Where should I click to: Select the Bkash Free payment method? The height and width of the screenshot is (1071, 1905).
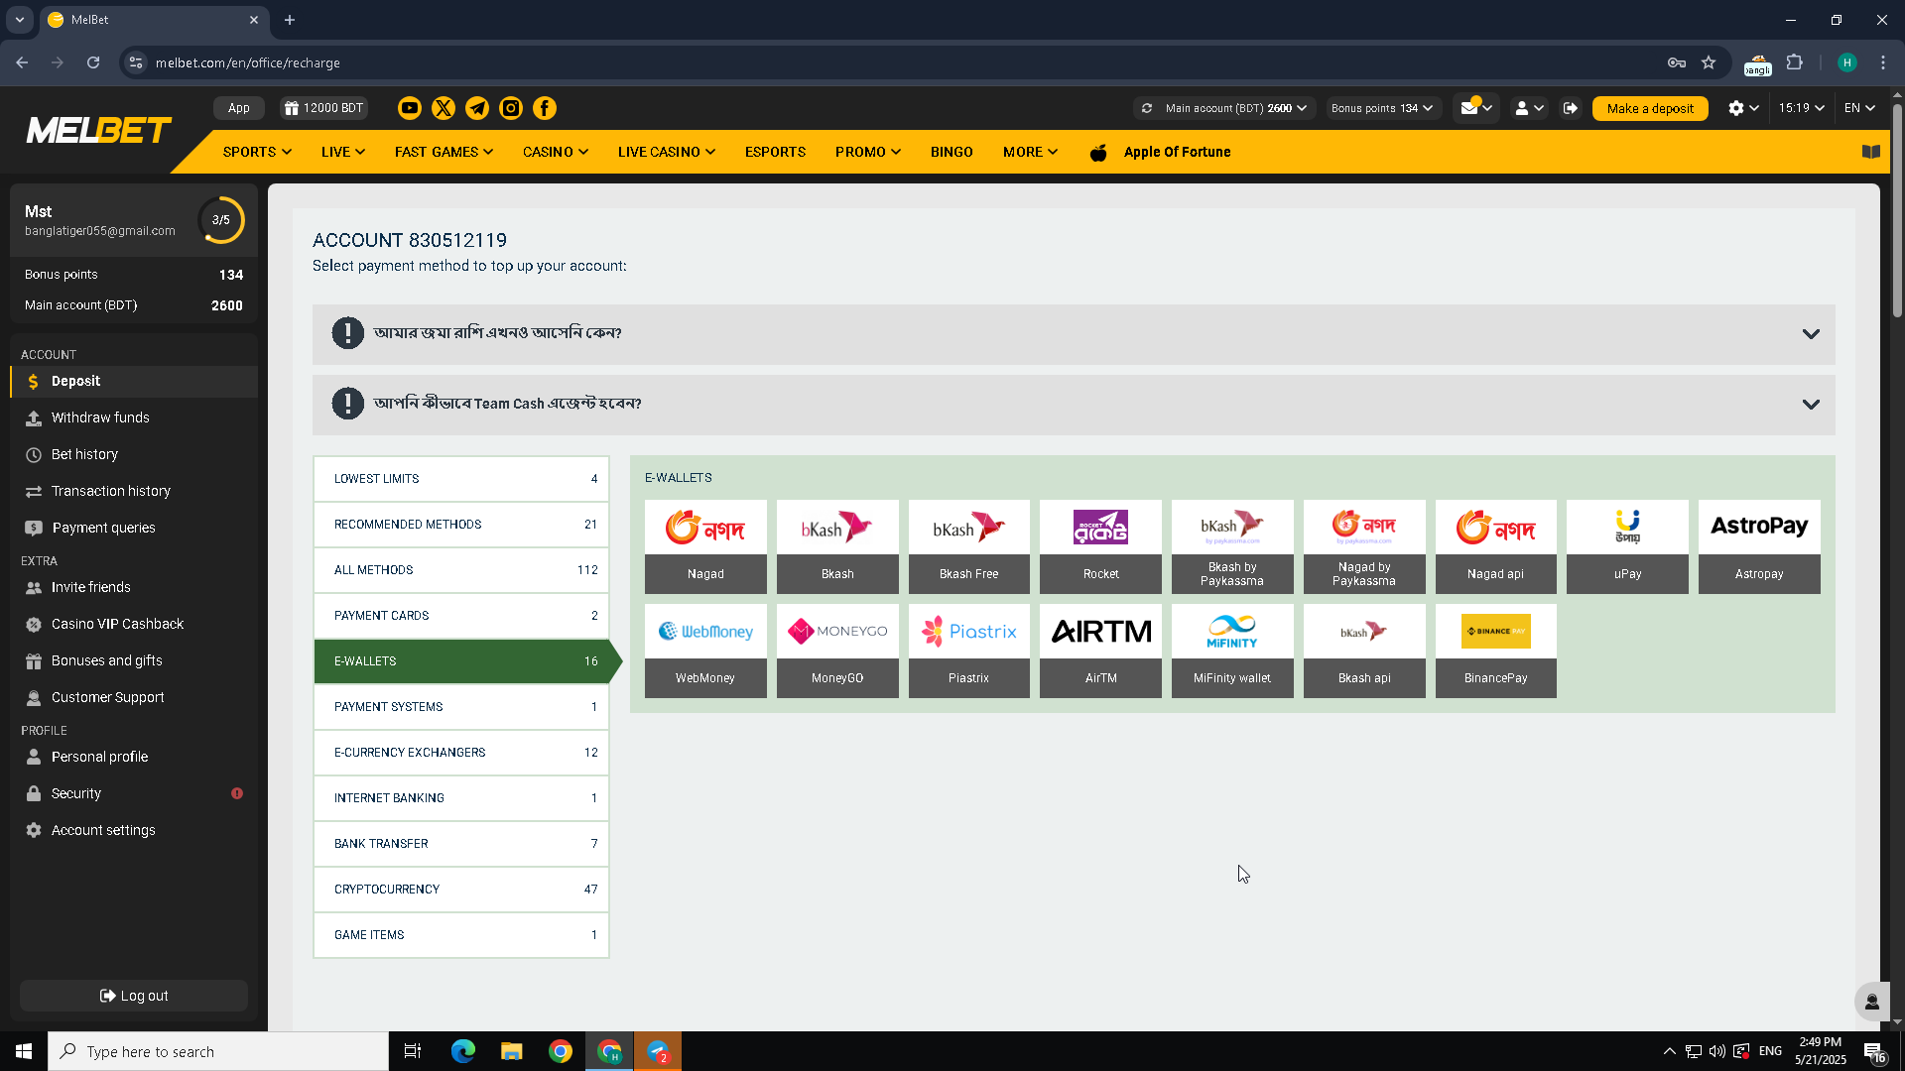point(969,546)
